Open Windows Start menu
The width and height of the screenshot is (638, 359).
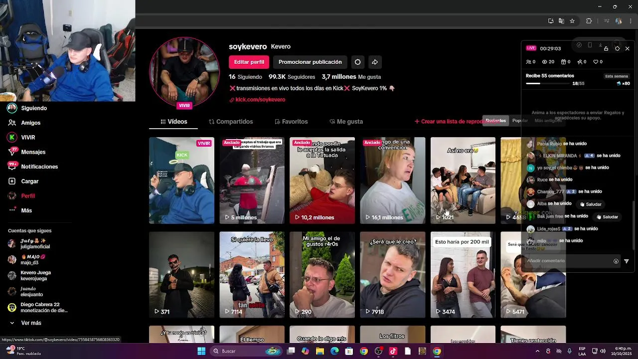pos(201,351)
